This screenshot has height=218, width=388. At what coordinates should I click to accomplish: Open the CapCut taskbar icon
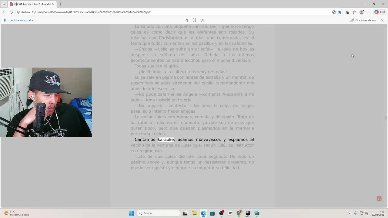click(x=230, y=213)
